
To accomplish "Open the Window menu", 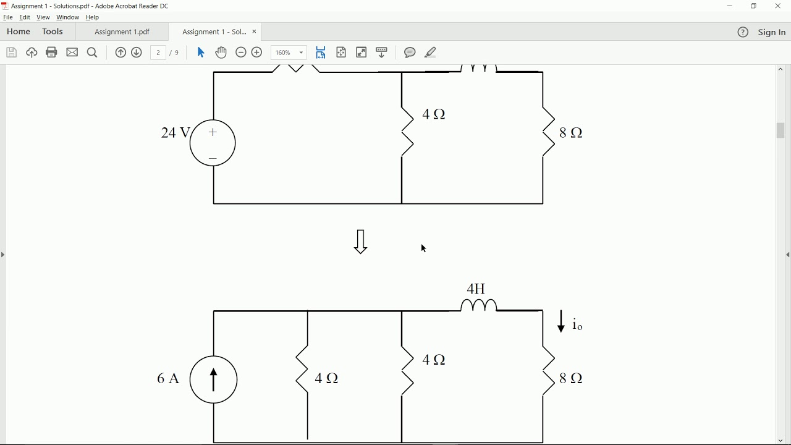I will tap(67, 17).
